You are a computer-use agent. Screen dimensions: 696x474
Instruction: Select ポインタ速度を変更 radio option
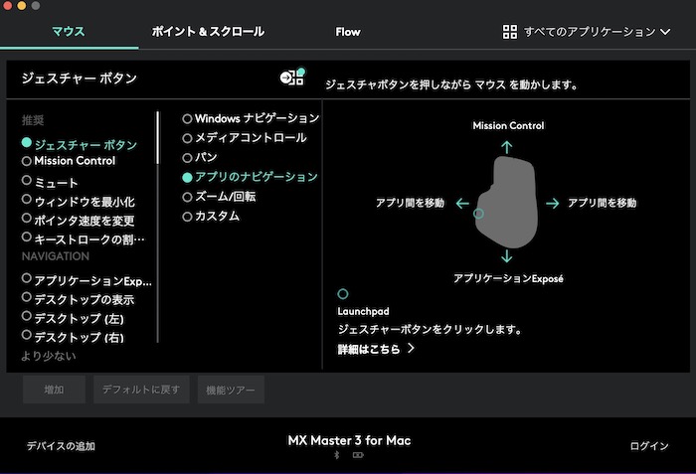27,218
